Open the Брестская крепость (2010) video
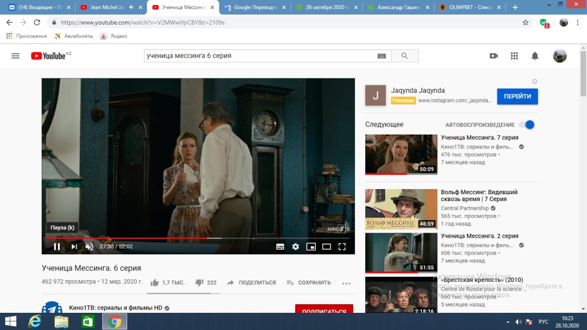The height and width of the screenshot is (330, 587). (482, 280)
